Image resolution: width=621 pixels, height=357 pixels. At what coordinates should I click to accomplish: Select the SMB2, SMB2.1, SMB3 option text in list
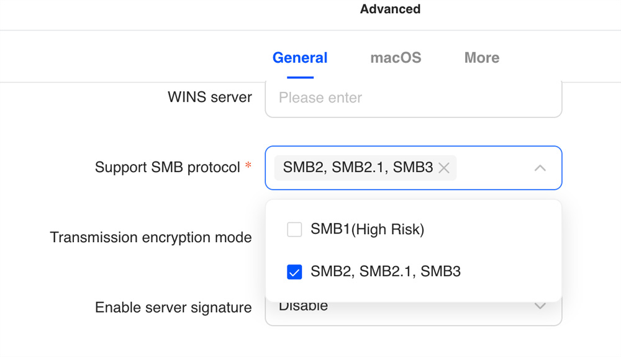point(386,271)
